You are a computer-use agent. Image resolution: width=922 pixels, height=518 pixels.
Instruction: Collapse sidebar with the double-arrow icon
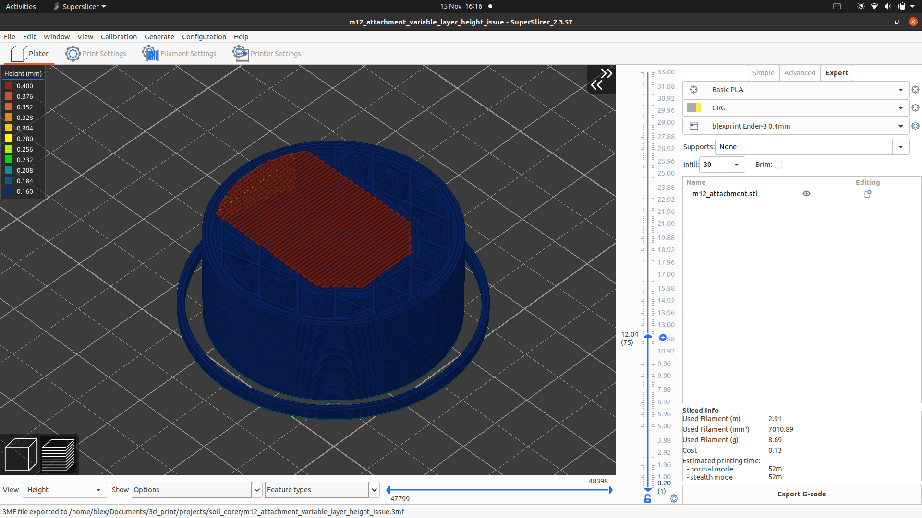(601, 79)
